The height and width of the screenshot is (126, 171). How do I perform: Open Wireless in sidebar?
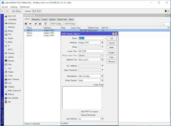[14, 27]
